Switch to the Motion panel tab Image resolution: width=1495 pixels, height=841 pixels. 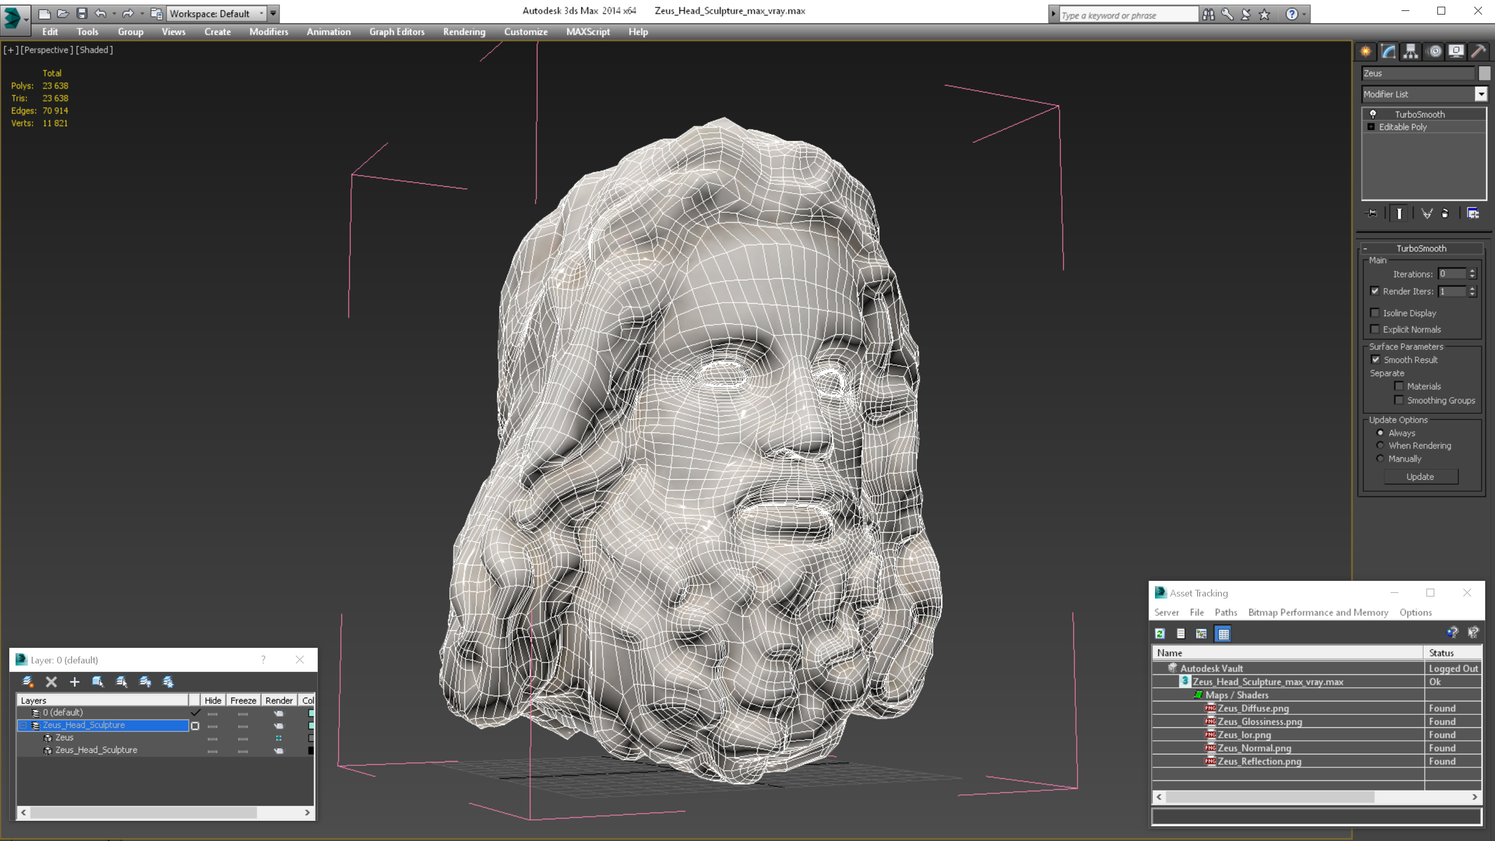(1434, 52)
